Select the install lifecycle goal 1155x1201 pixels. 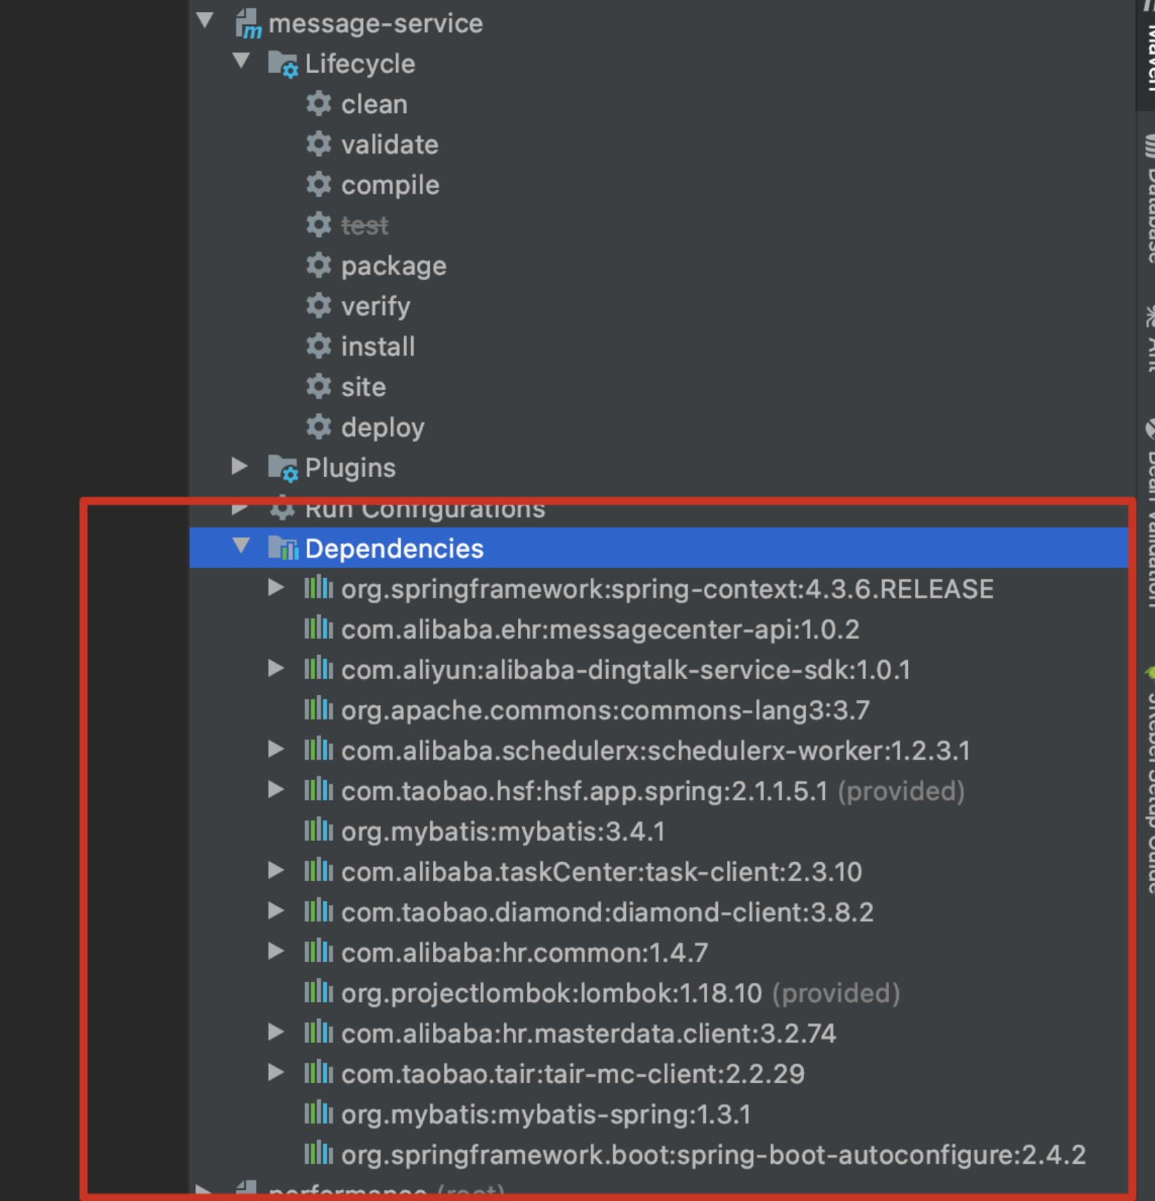click(378, 347)
